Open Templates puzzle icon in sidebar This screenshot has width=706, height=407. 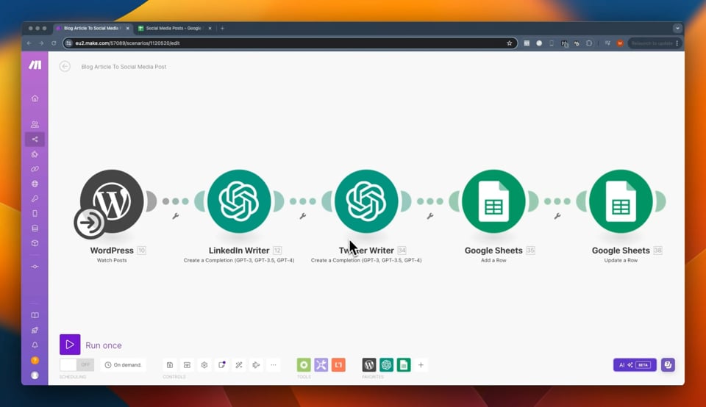[35, 154]
